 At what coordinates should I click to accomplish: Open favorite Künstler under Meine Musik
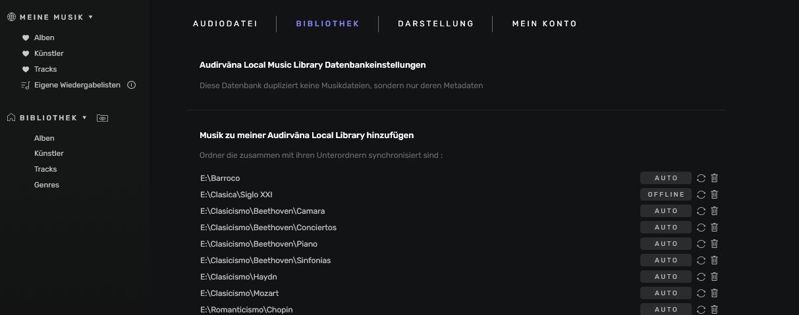[x=49, y=53]
